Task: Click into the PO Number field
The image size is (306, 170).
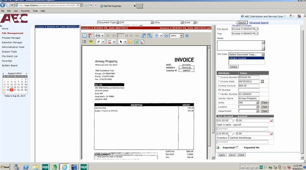Action: click(x=249, y=90)
